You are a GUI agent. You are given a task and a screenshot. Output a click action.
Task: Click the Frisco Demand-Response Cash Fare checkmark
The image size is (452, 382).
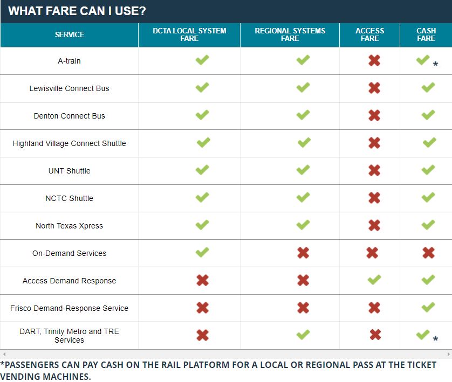coord(428,307)
